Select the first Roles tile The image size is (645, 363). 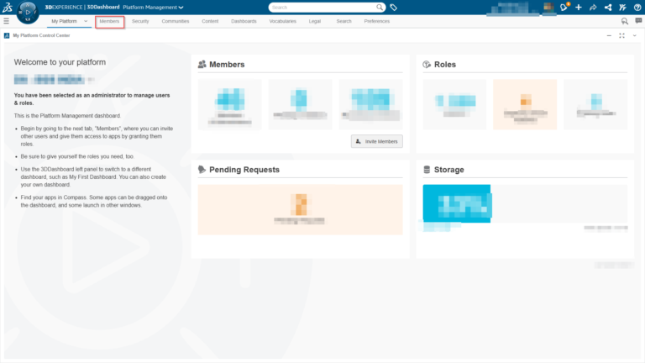coord(454,104)
